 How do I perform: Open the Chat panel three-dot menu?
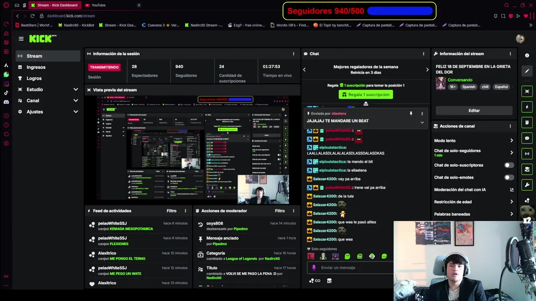point(423,54)
